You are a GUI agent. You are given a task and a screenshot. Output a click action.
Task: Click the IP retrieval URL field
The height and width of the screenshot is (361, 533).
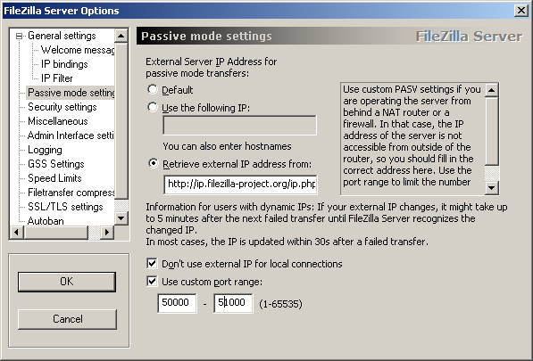click(240, 185)
